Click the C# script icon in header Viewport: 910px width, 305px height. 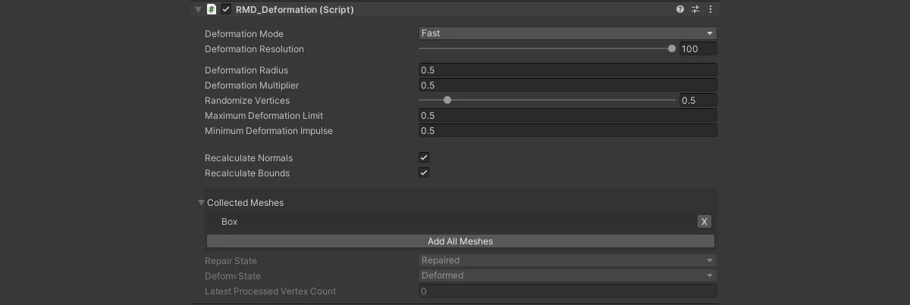click(212, 10)
